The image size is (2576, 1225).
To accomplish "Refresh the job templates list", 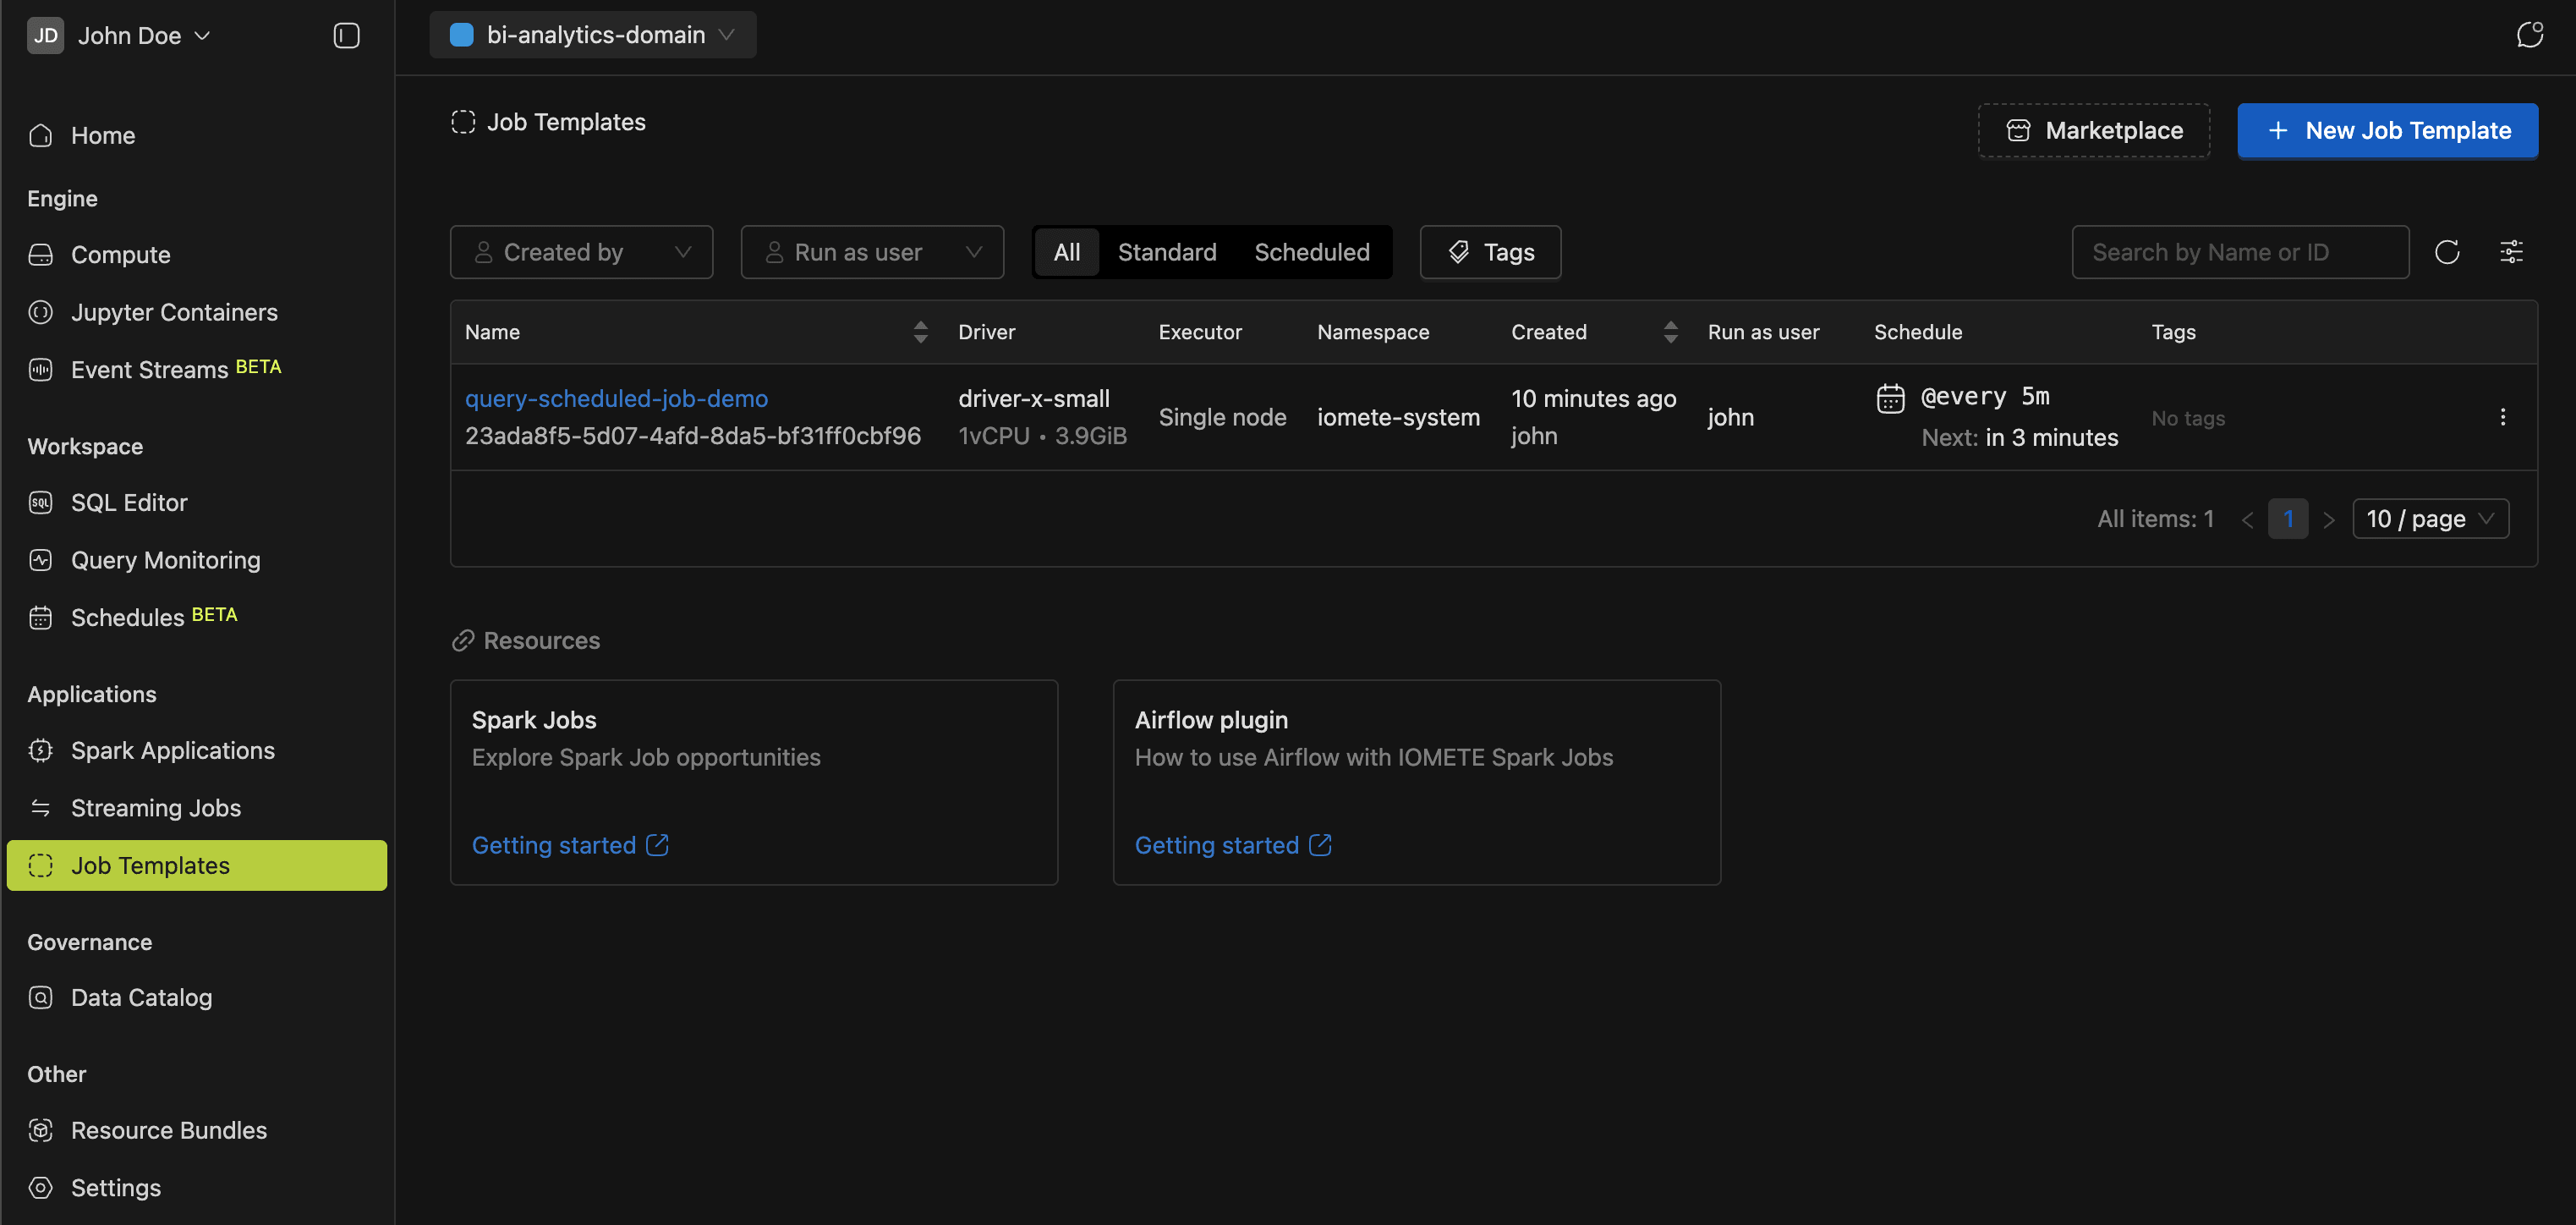I will click(2448, 252).
